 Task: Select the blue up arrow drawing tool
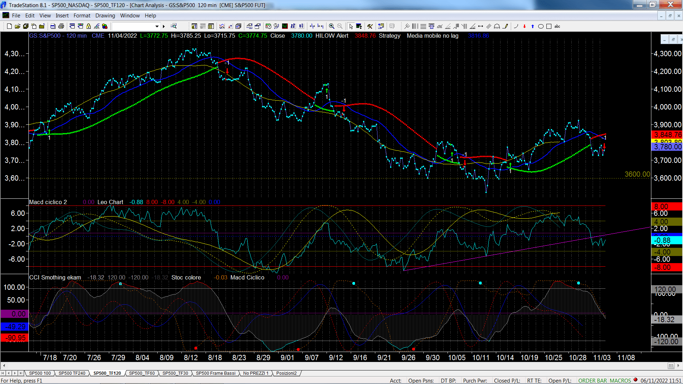[x=533, y=26]
